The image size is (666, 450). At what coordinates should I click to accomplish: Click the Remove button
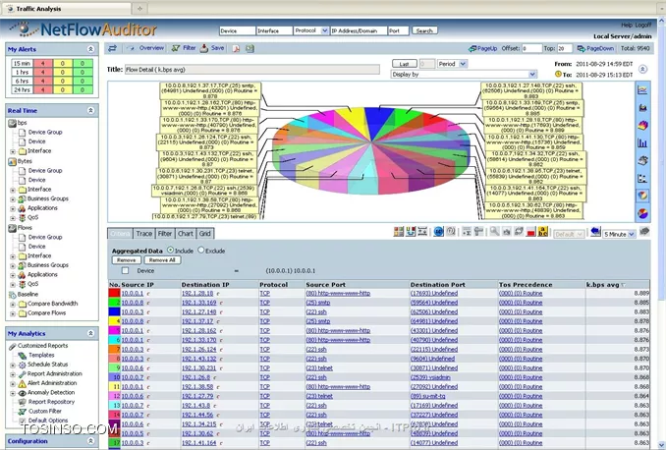coord(126,260)
